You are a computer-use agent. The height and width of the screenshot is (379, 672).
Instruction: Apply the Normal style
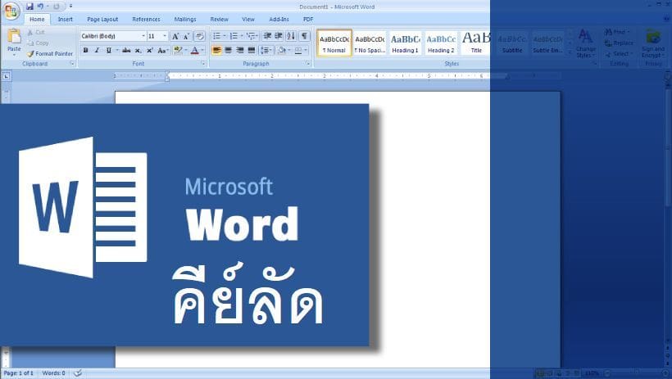tap(334, 43)
